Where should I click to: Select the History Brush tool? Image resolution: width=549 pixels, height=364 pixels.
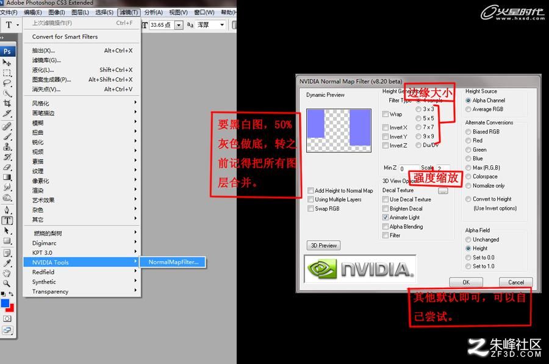pyautogui.click(x=7, y=157)
